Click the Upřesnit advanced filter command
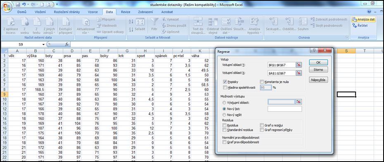This screenshot has height=162, width=384. coord(171,32)
